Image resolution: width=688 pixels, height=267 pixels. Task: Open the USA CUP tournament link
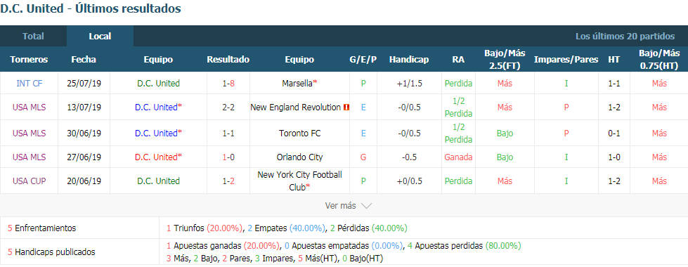click(29, 181)
